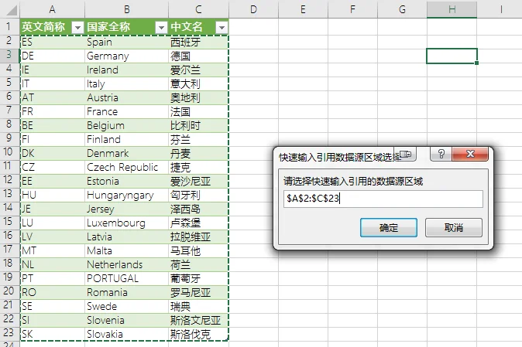Click cell containing ES
Viewport: 522px width, 347px height.
click(52, 43)
